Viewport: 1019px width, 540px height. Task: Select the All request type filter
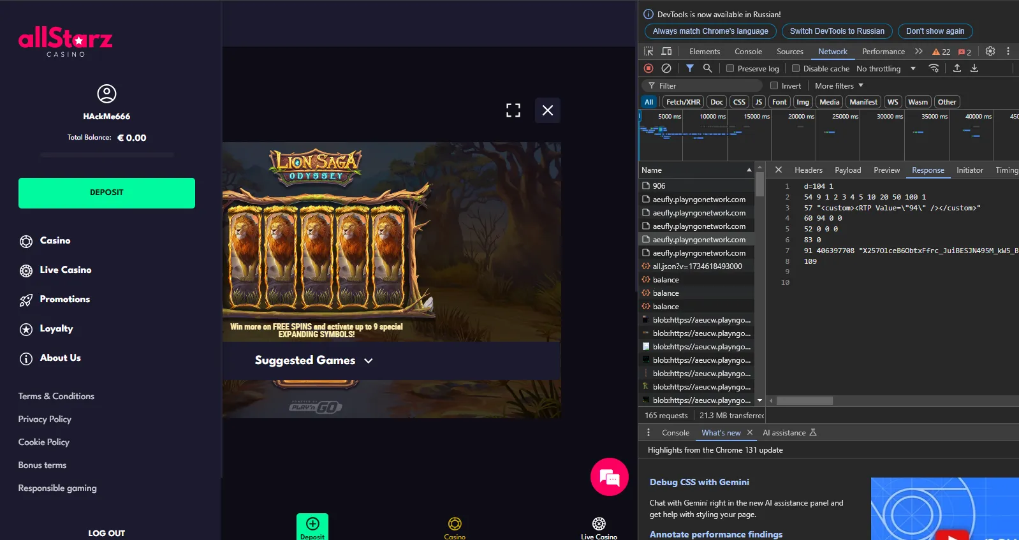coord(649,102)
